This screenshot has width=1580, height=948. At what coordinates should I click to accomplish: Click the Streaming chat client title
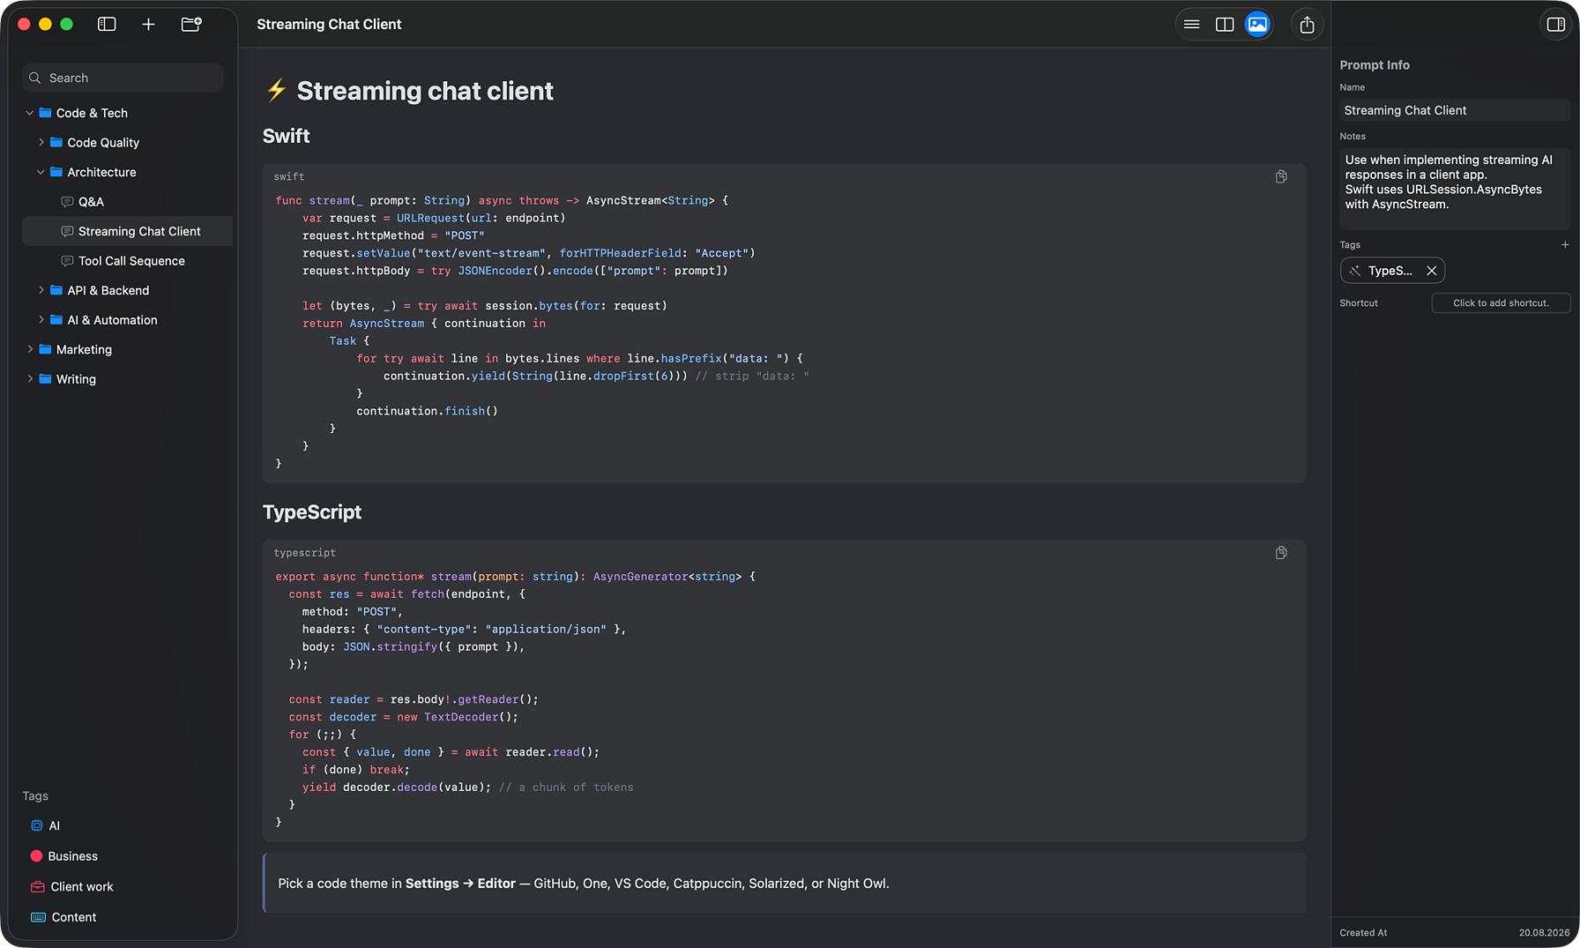point(425,91)
